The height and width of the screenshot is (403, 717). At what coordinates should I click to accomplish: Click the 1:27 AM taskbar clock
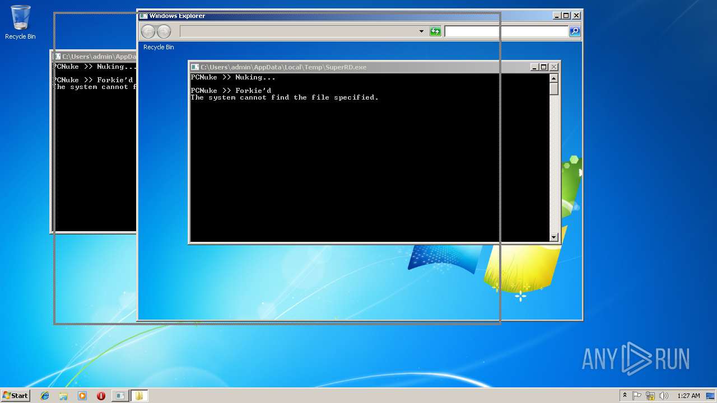pyautogui.click(x=688, y=396)
